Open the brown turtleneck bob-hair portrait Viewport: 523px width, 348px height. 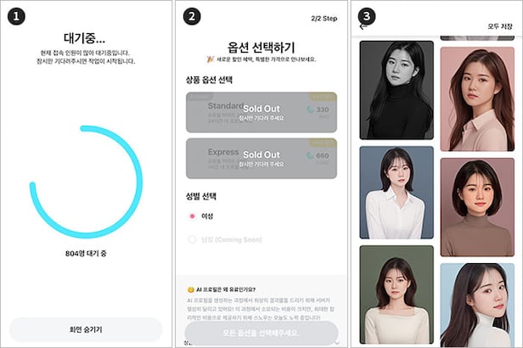click(x=477, y=207)
